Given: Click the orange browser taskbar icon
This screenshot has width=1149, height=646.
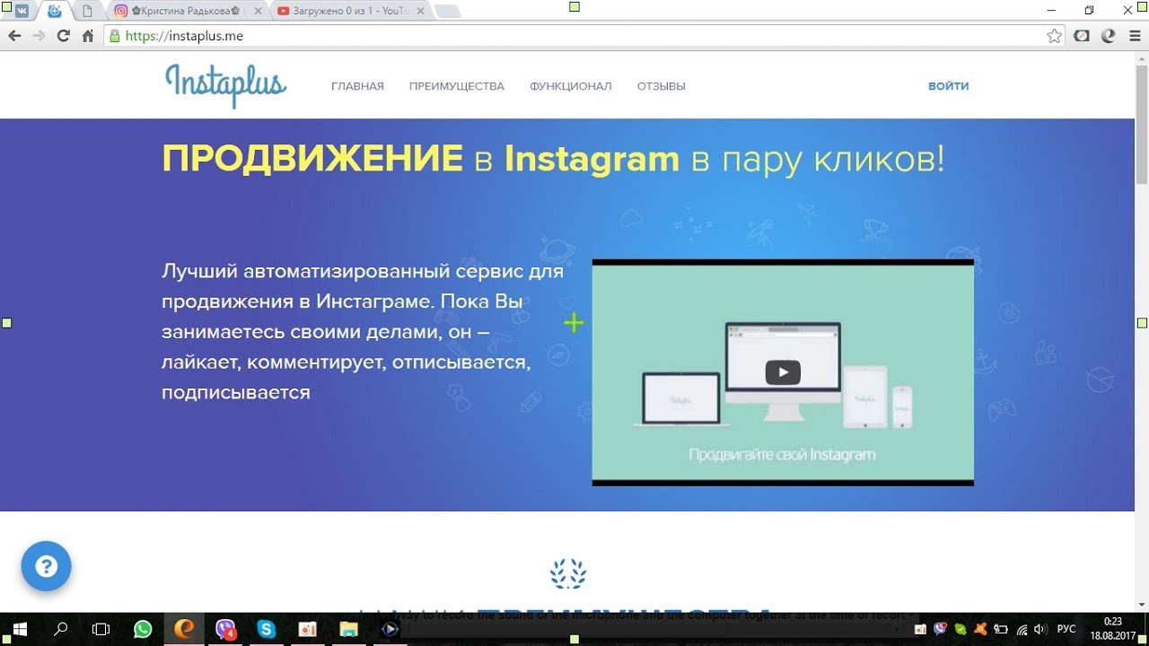Looking at the screenshot, I should click(184, 629).
